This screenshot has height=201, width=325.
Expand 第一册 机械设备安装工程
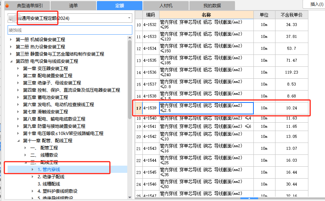point(11,39)
